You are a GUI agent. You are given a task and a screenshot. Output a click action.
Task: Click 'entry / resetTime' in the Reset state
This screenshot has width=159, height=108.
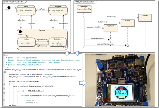[x=26, y=10]
